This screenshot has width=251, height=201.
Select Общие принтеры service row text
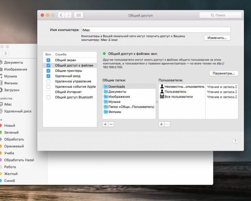click(69, 71)
